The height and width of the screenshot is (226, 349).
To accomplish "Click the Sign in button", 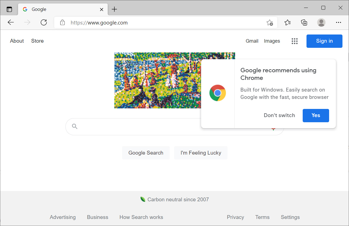I will click(324, 41).
